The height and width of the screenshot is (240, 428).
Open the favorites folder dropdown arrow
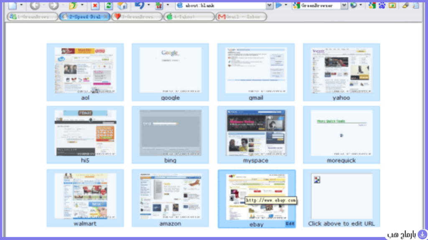[82, 5]
